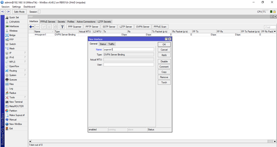Switch to Profiles tab
This screenshot has height=147, width=277.
pos(71,22)
